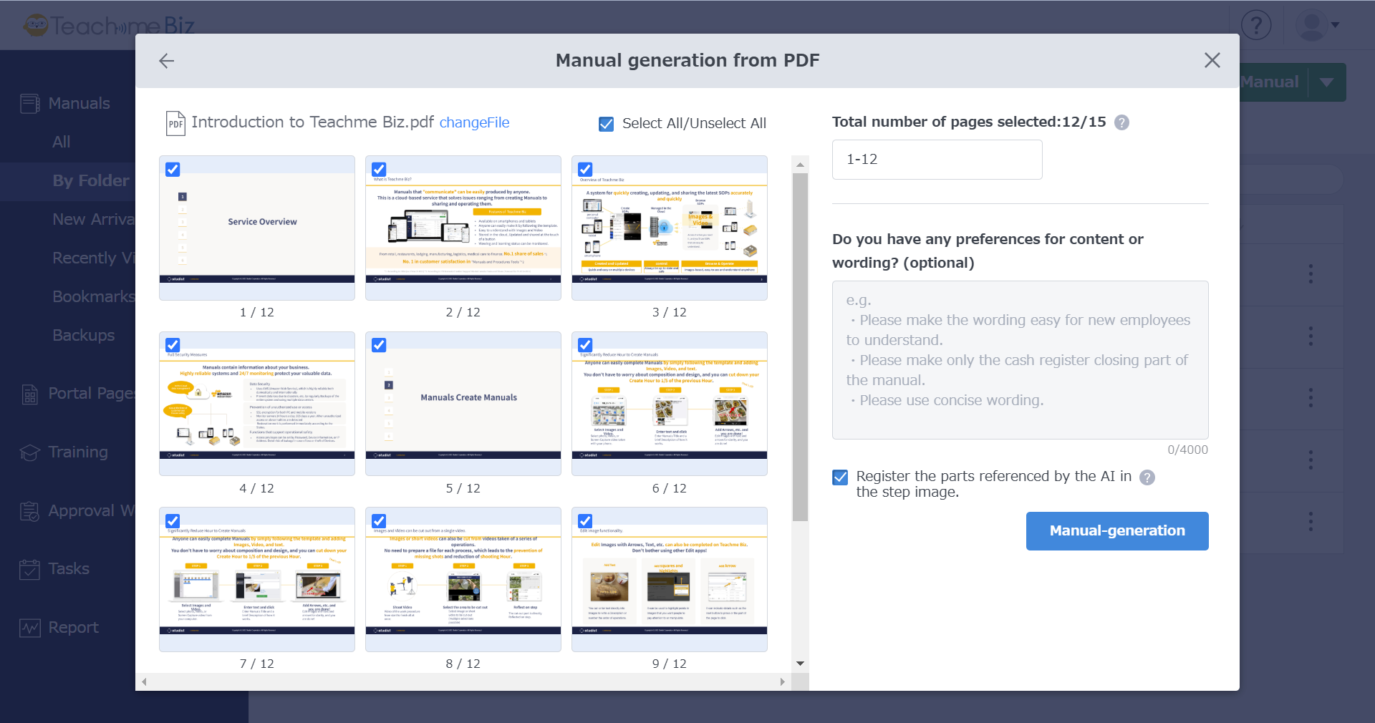The image size is (1375, 723).
Task: Toggle the Select All/Unselect All checkbox
Action: coord(606,124)
